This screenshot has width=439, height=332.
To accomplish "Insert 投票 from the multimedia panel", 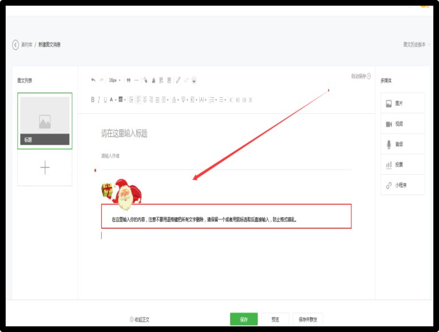I will tap(403, 165).
